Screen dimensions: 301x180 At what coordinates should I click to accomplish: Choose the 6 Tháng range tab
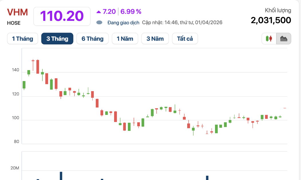coord(92,39)
